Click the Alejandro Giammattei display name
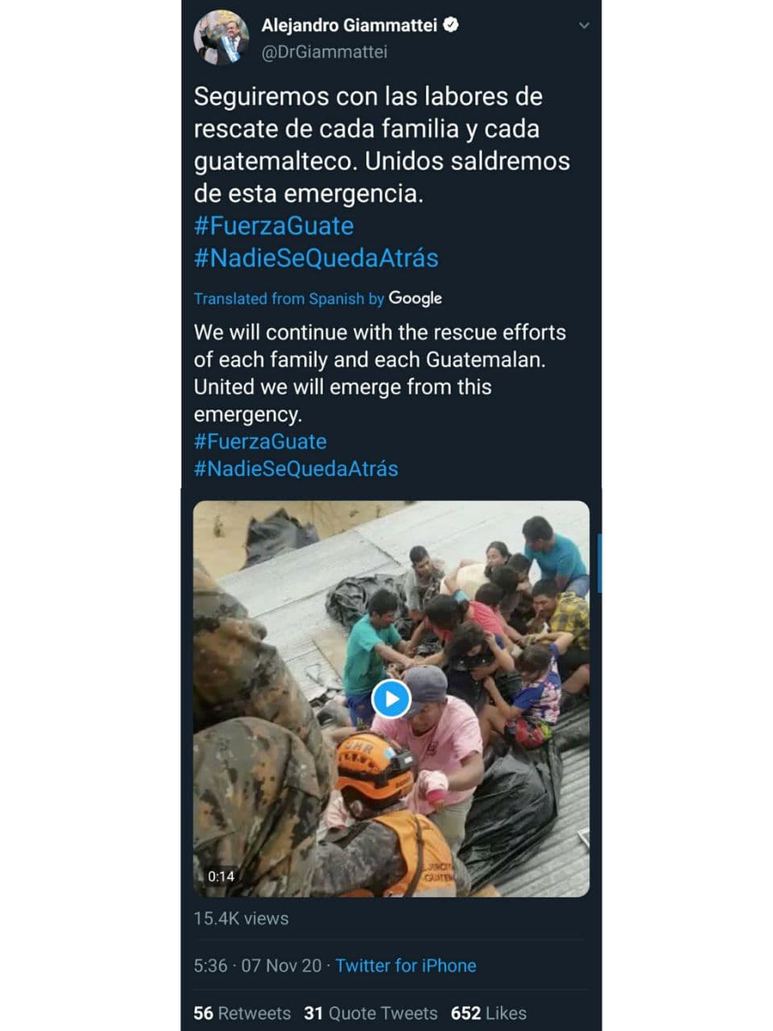 tap(349, 25)
